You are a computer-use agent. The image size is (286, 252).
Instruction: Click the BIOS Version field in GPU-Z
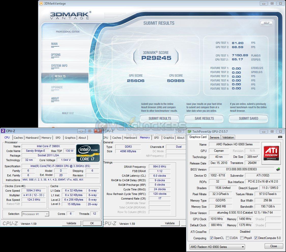pyautogui.click(x=241, y=169)
